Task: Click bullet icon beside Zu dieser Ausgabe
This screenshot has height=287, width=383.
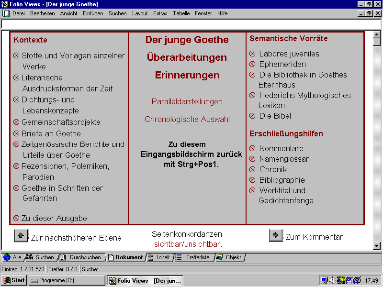Action: (16, 218)
